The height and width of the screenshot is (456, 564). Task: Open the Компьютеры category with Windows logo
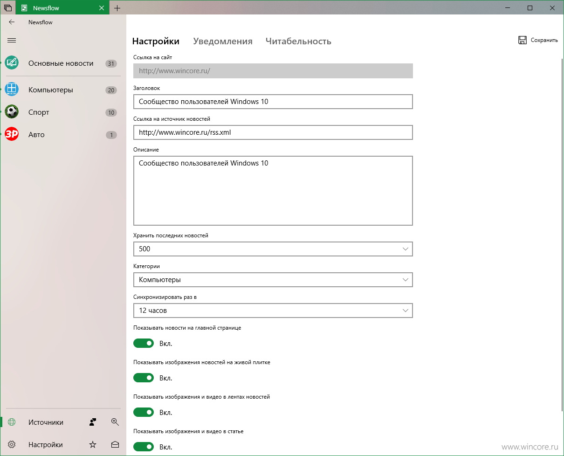tap(63, 90)
